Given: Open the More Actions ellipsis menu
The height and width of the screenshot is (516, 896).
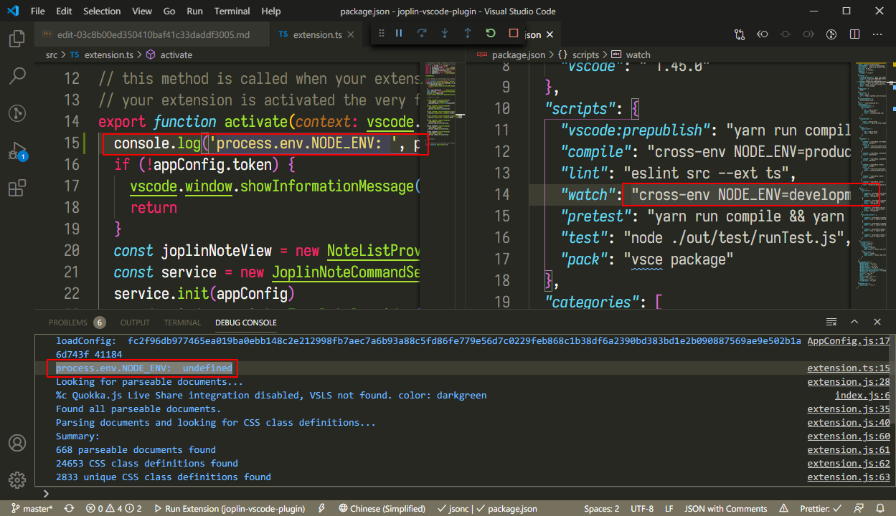Looking at the screenshot, I should coord(877,34).
